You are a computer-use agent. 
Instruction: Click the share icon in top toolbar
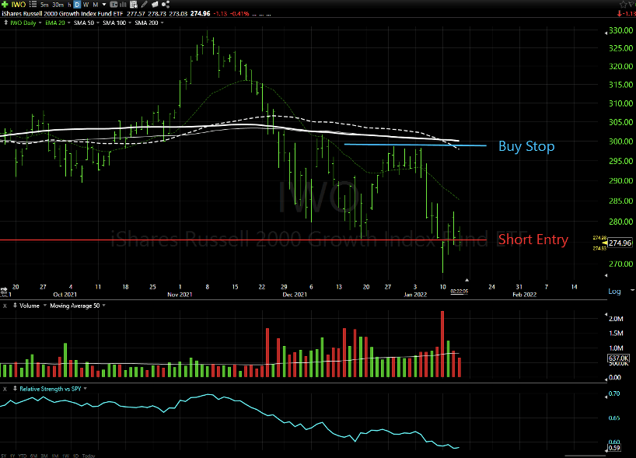point(166,5)
